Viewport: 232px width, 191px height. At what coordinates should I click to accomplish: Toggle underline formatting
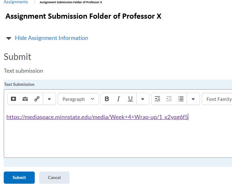tap(130, 99)
